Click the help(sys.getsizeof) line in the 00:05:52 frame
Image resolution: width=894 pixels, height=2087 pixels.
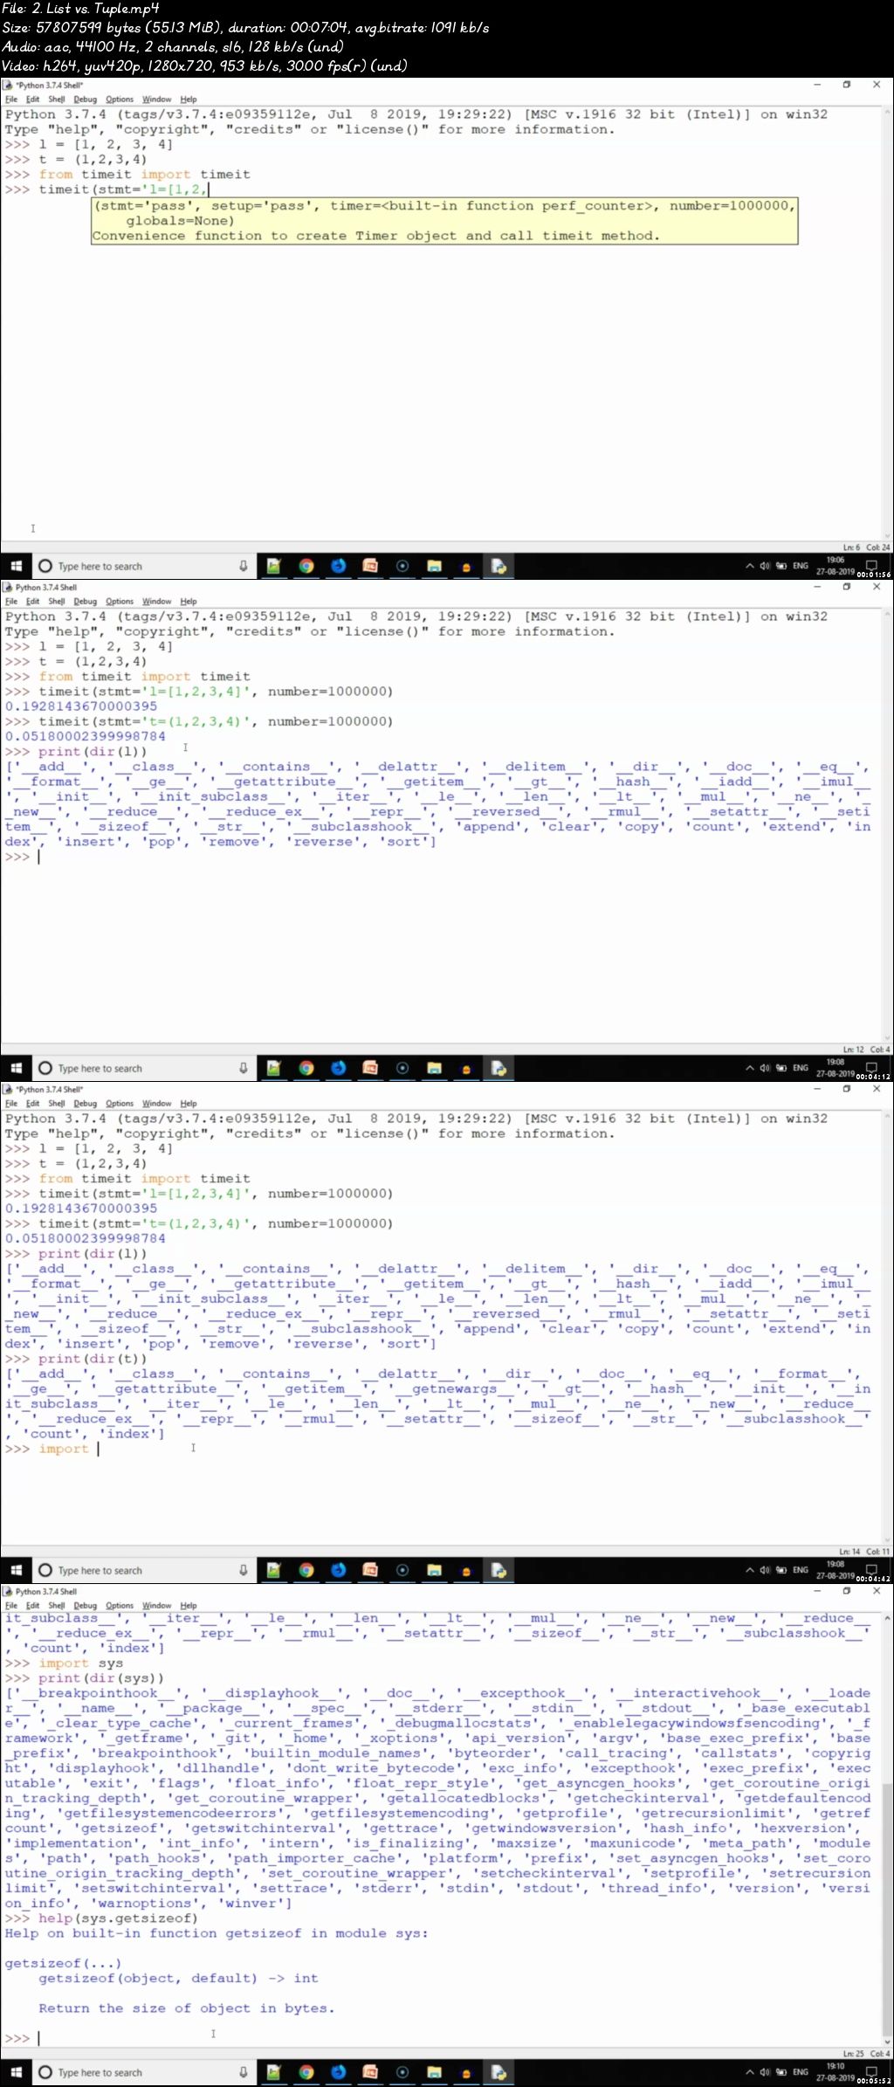(118, 1918)
